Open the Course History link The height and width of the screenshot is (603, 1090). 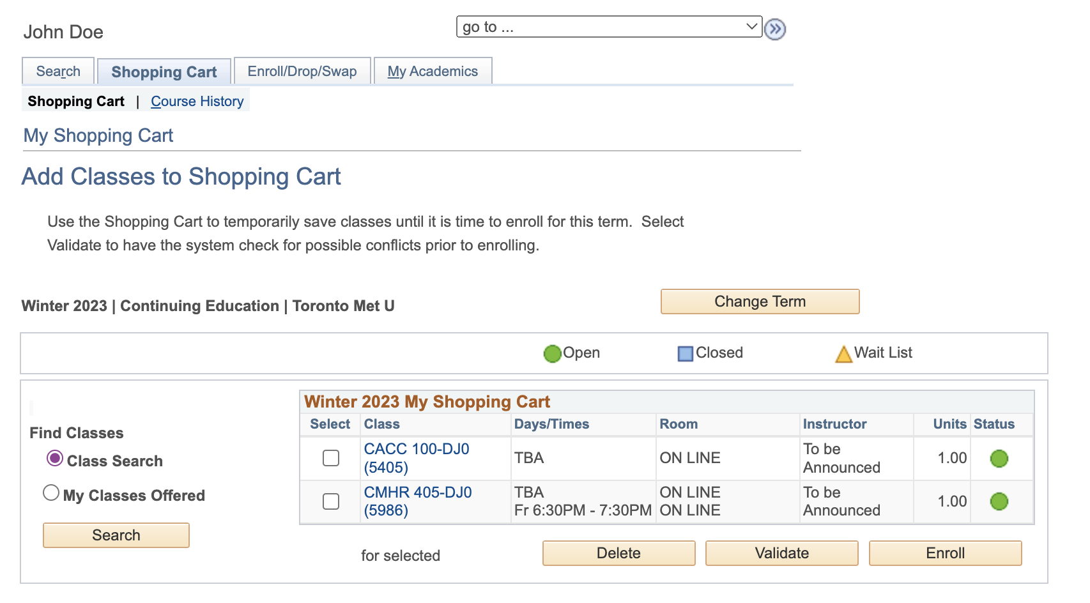pos(197,102)
